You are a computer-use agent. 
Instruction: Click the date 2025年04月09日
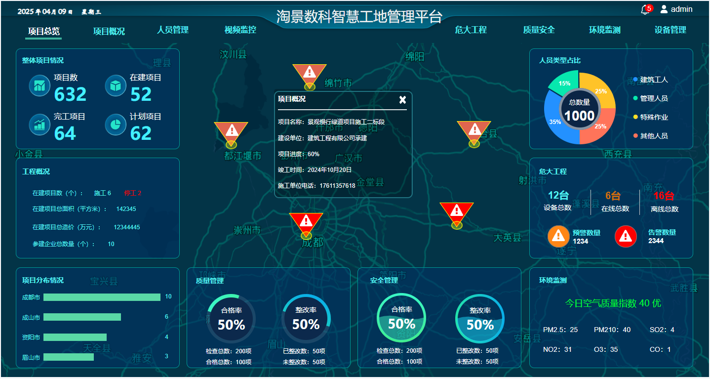coord(45,11)
